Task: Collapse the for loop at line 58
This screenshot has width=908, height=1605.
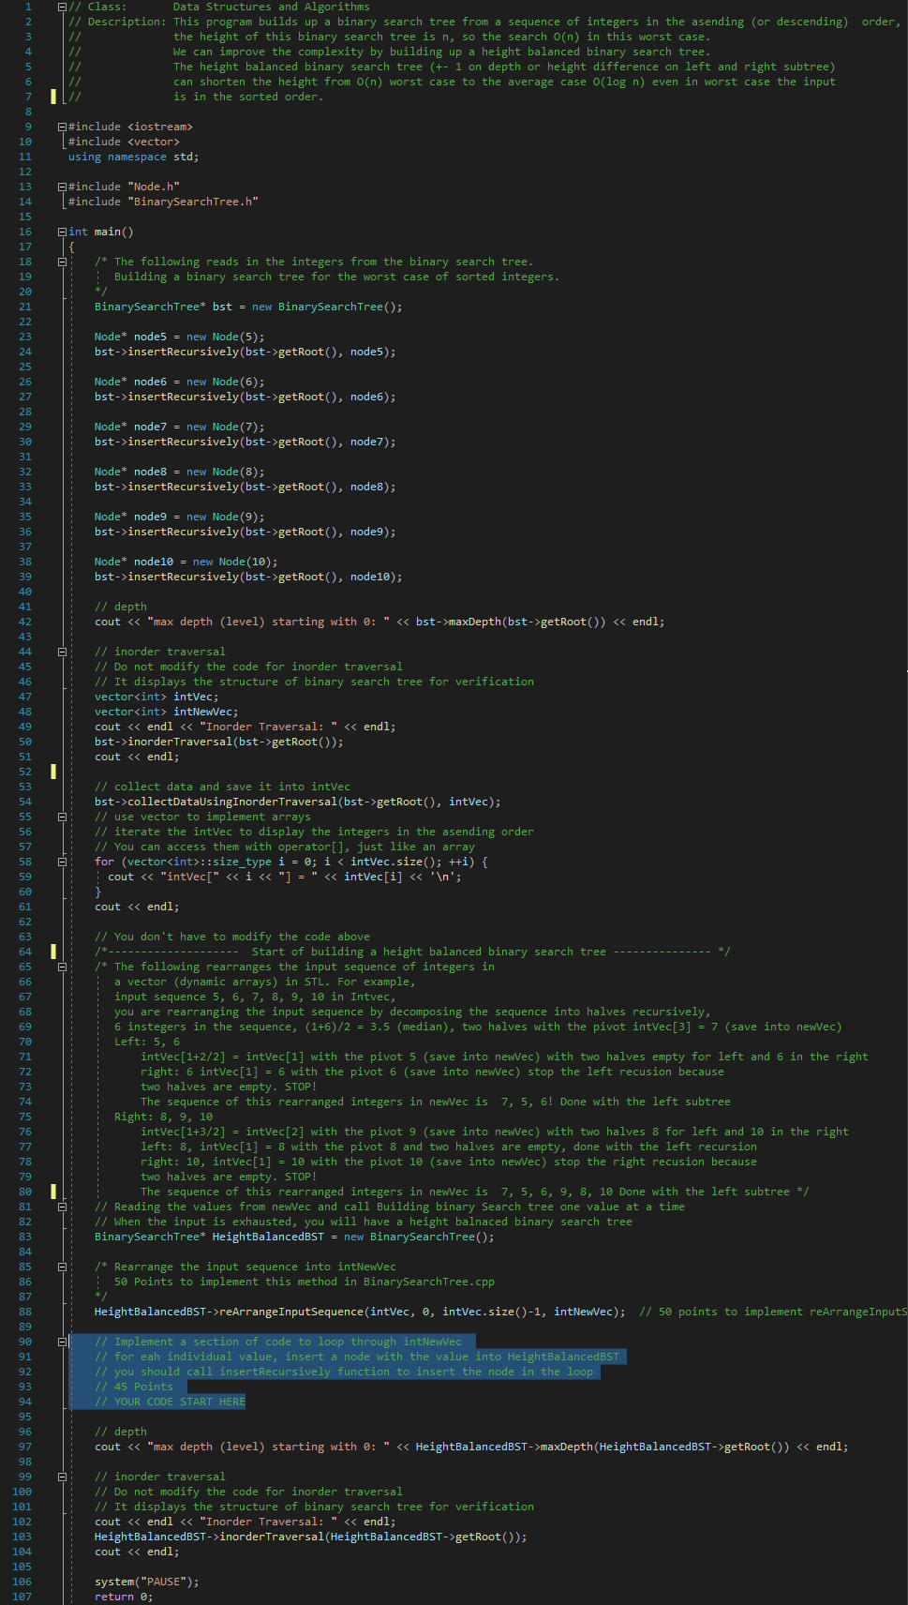Action: 62,862
